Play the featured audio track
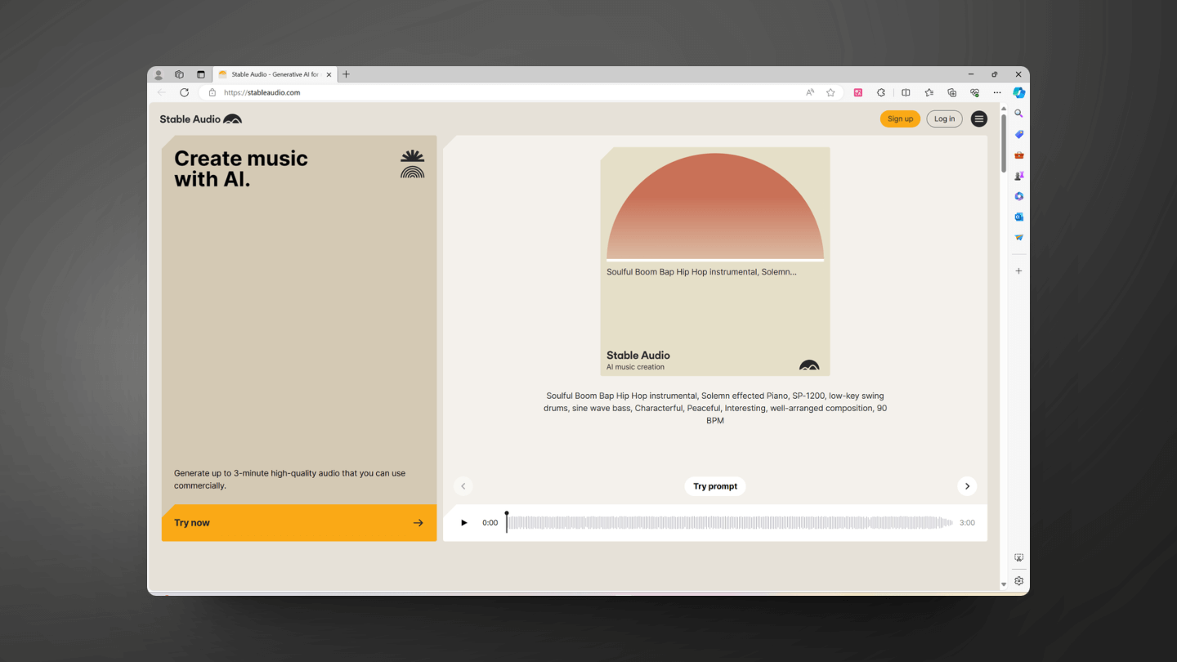This screenshot has height=662, width=1177. [463, 523]
